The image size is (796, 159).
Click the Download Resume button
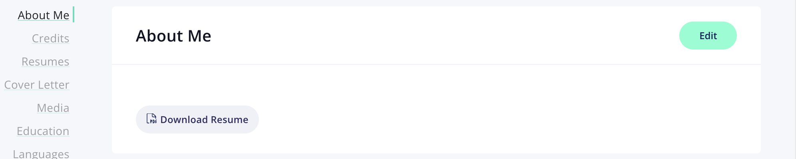(197, 119)
